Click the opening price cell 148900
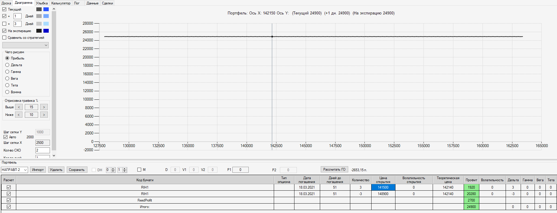The width and height of the screenshot is (557, 213). coord(383,194)
